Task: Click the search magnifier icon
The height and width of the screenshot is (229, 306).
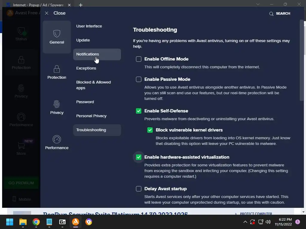Action: point(271,14)
